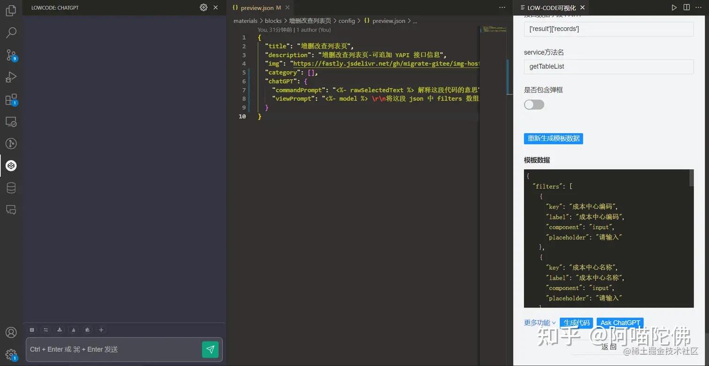Click 重新生成模板数据 button
The image size is (709, 366).
(553, 138)
